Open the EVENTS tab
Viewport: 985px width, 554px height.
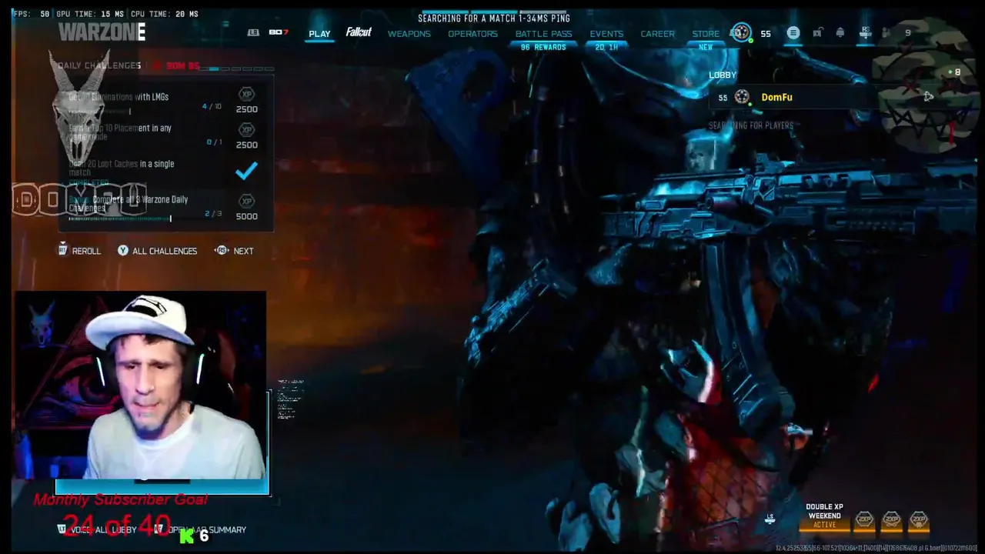606,34
